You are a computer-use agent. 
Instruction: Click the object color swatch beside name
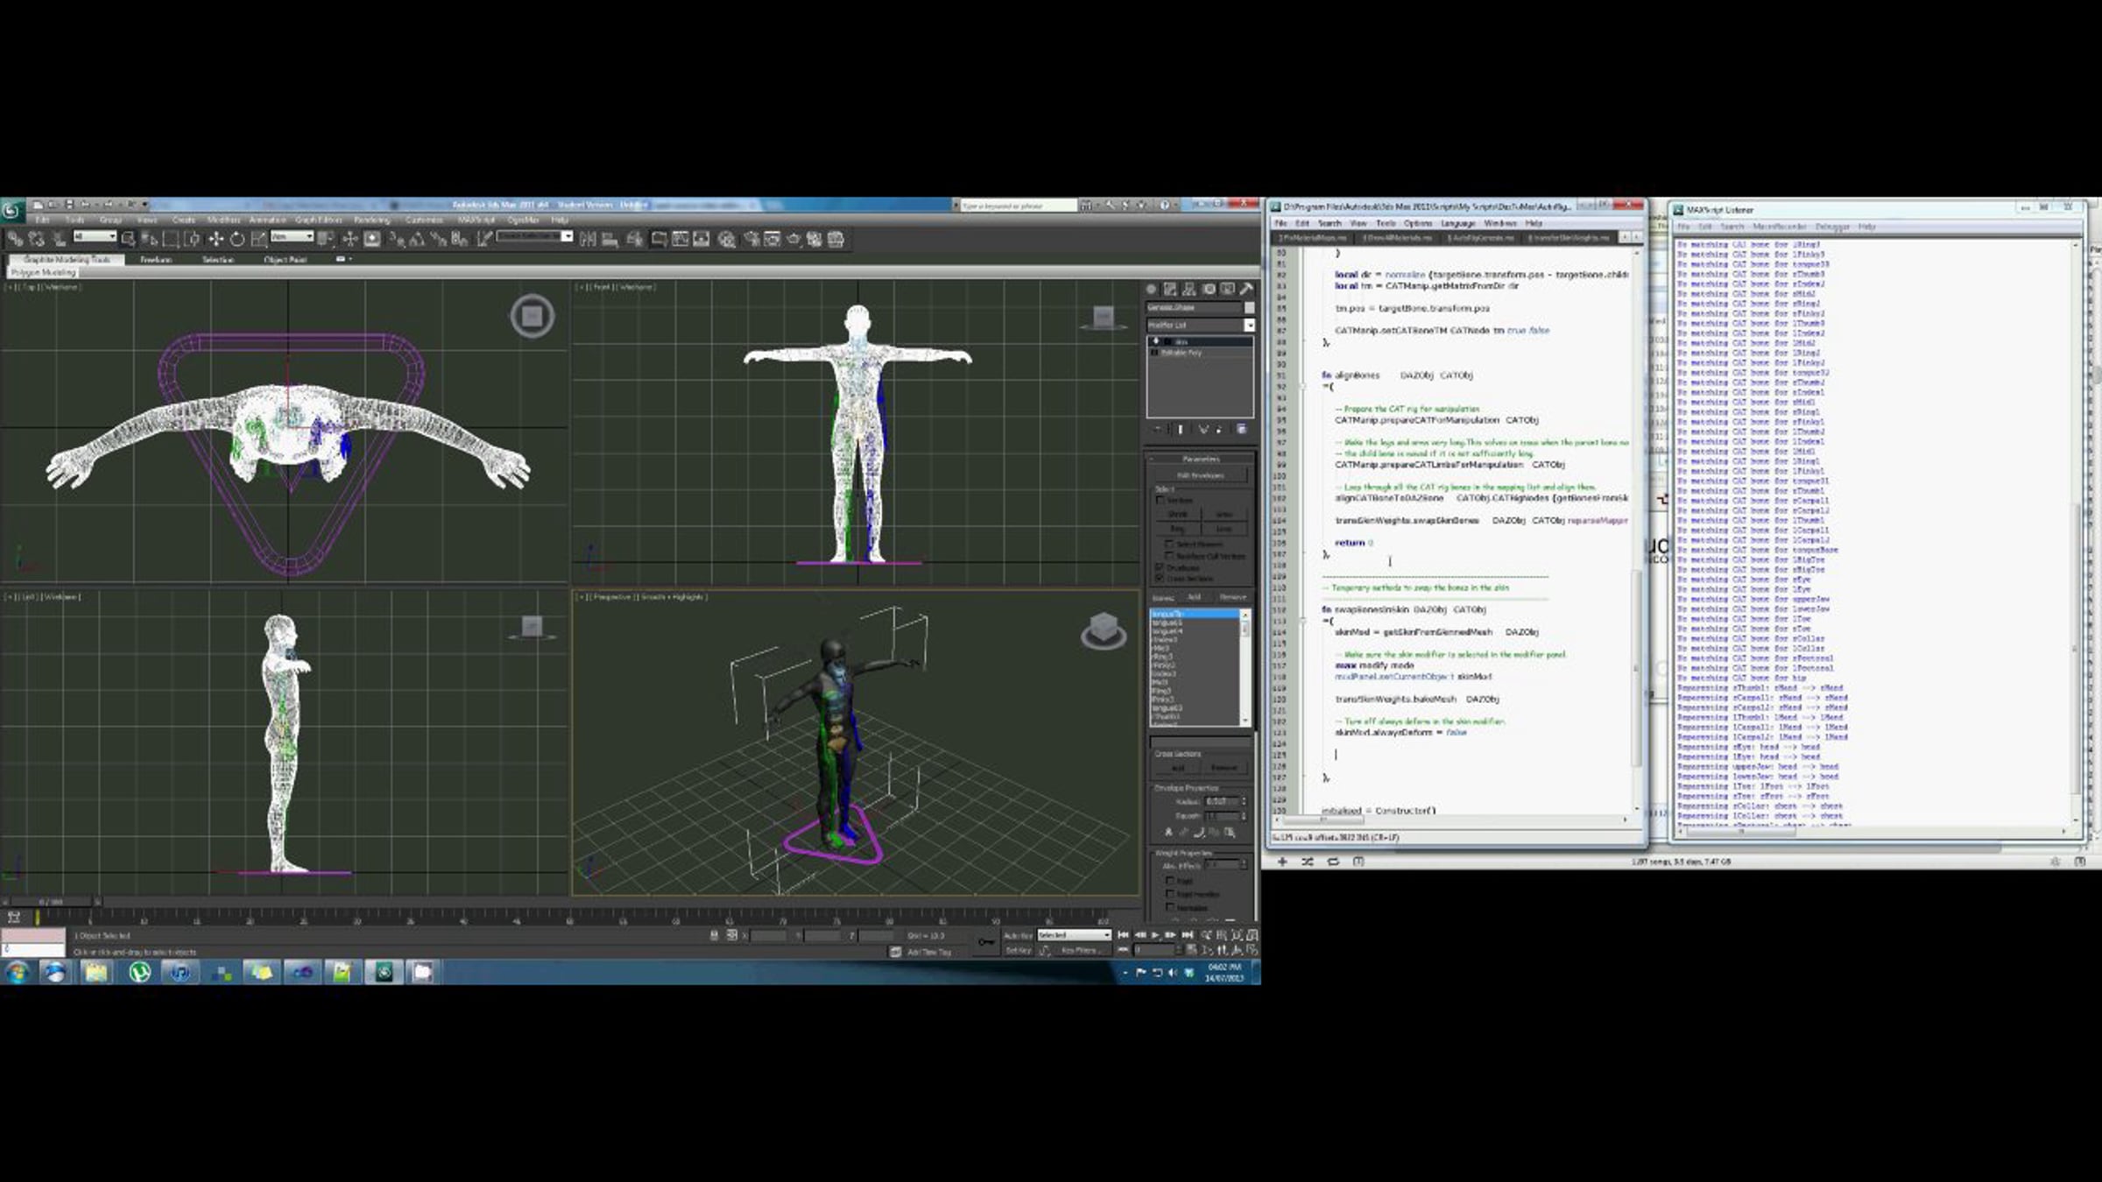(1250, 307)
